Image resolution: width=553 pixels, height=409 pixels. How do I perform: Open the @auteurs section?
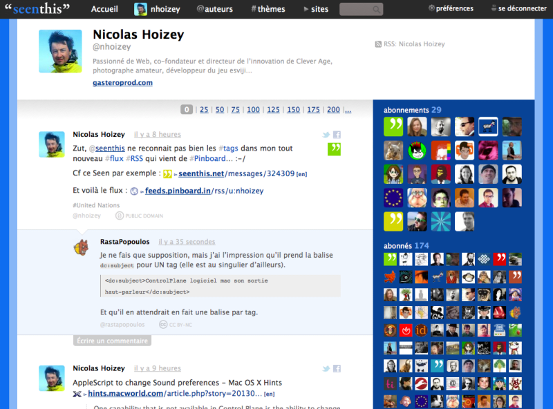(x=214, y=9)
